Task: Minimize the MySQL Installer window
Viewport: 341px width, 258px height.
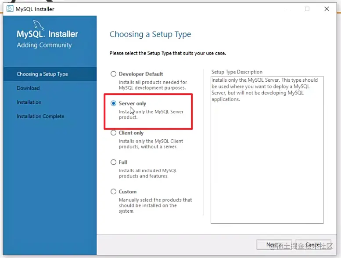Action: point(288,9)
